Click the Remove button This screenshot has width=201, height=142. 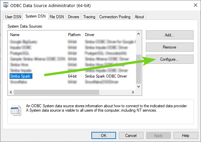click(170, 47)
